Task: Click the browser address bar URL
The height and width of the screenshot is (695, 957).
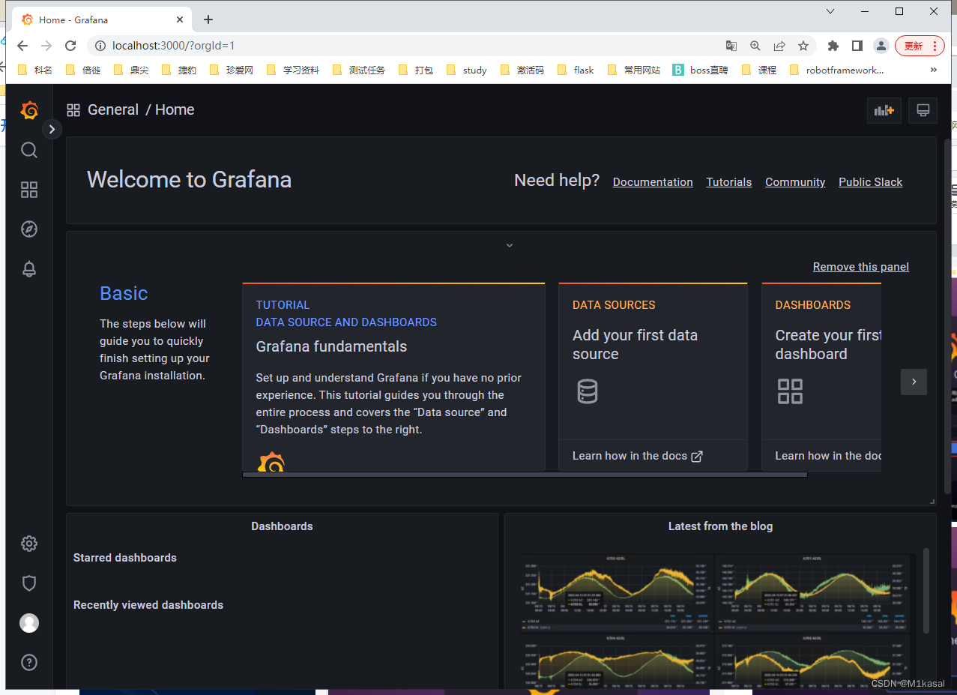Action: pyautogui.click(x=174, y=46)
